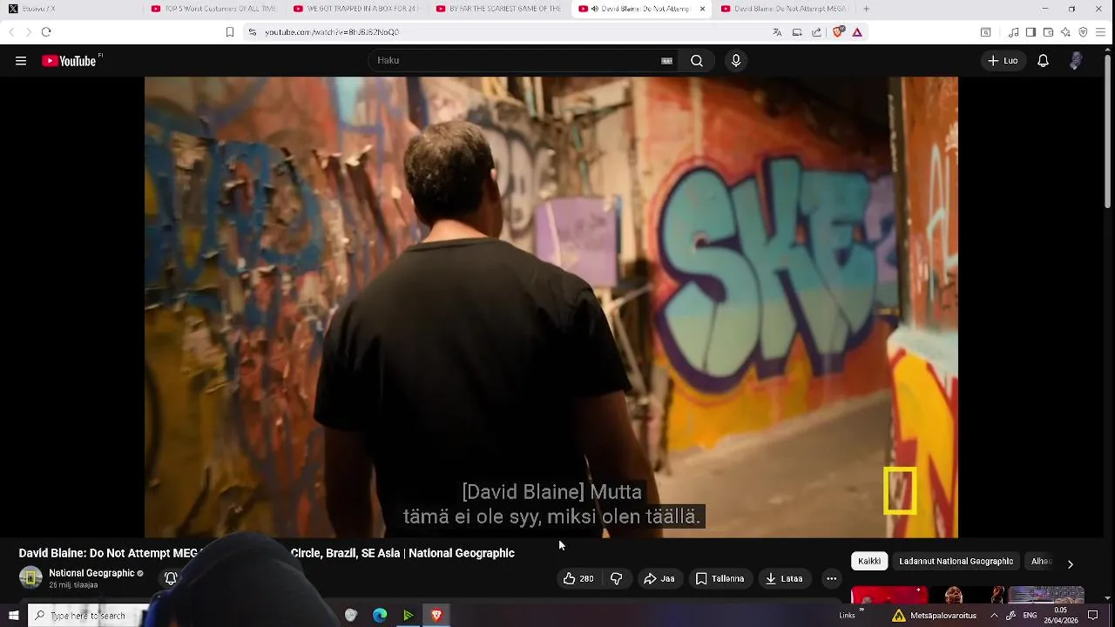Screen dimensions: 1115x627
Task: Switch to the X tab
Action: tap(70, 9)
